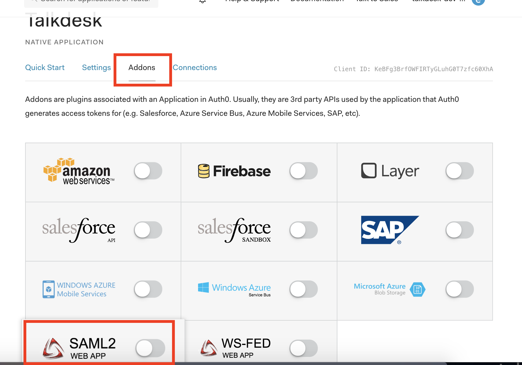Click the Talkdesk application title

[64, 20]
